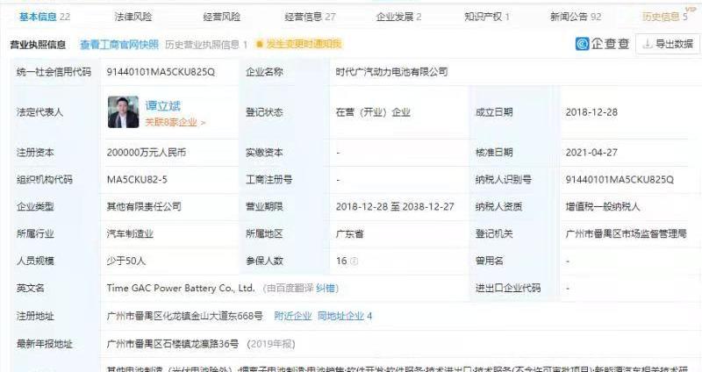This screenshot has height=372, width=702.
Task: Select registered capital 200000万元人民币
Action: coord(147,153)
